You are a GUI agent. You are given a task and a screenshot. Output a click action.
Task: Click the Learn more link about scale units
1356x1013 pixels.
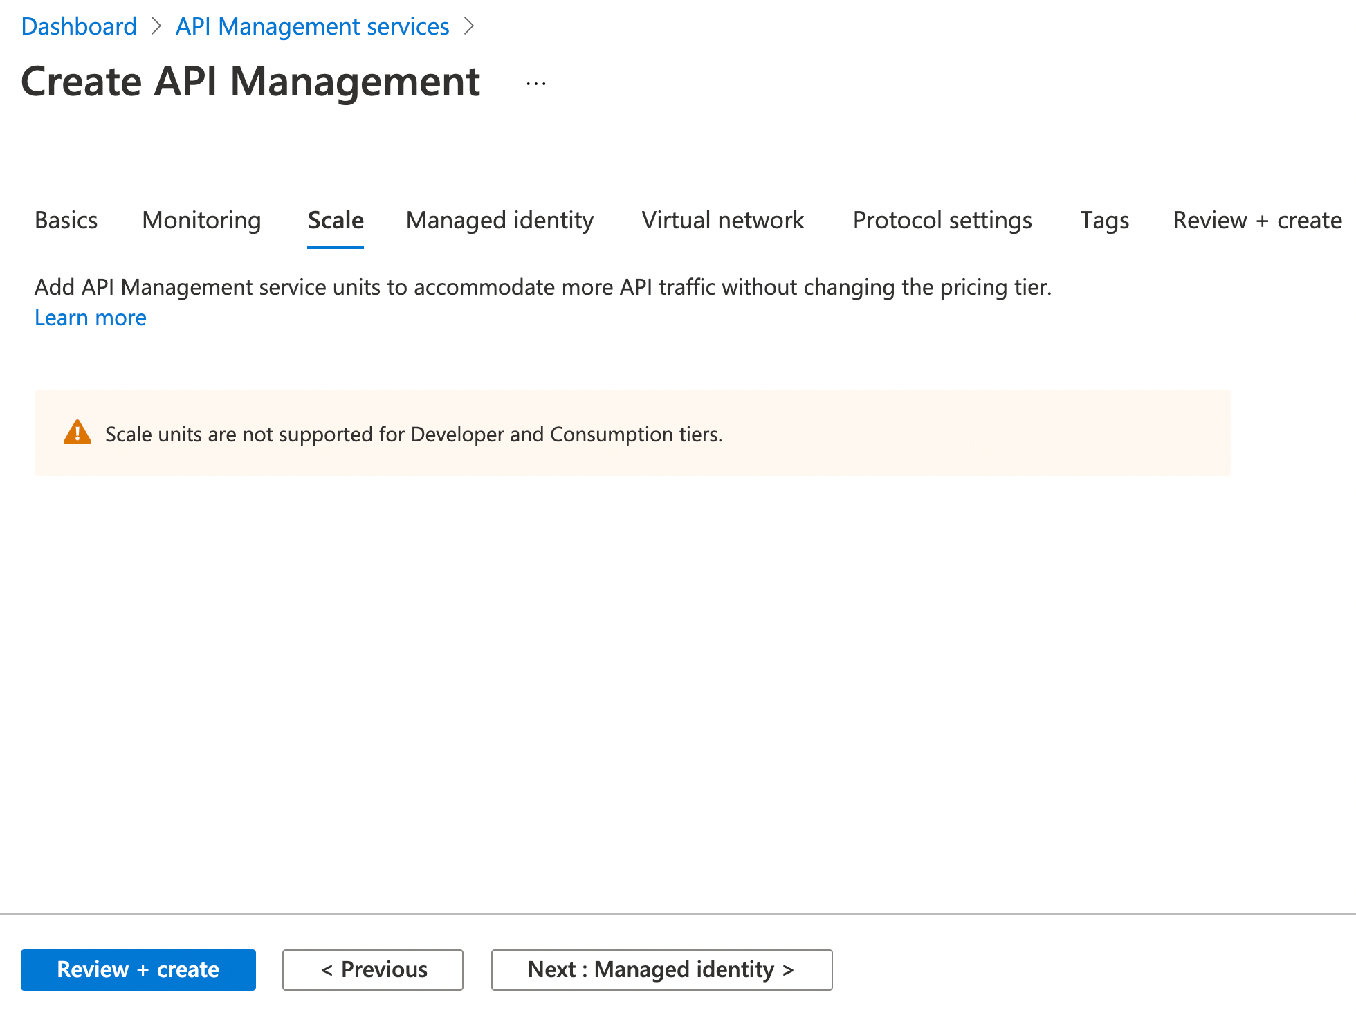pyautogui.click(x=90, y=318)
